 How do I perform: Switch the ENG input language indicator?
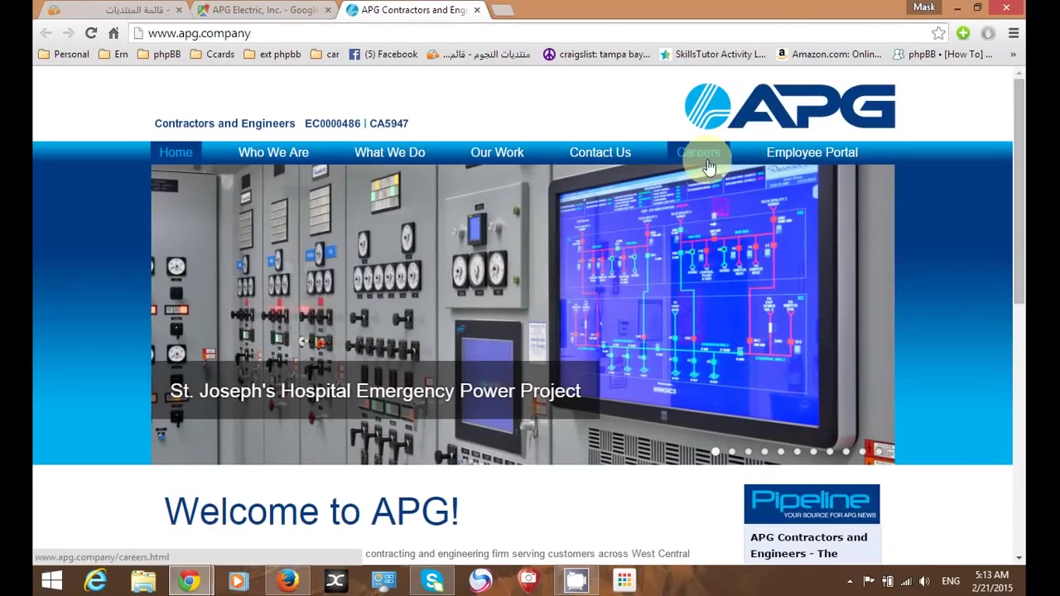[x=951, y=582]
